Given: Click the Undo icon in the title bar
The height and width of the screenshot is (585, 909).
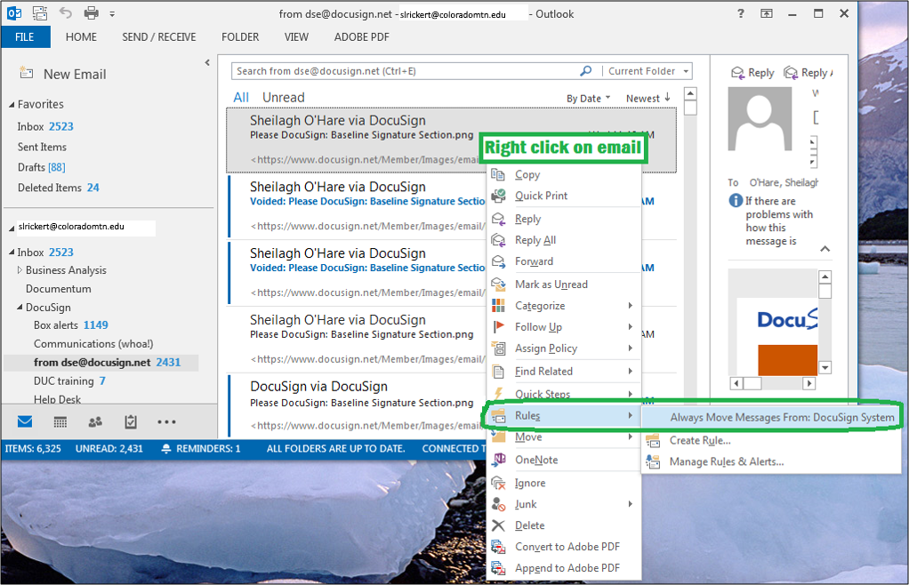Looking at the screenshot, I should (x=66, y=12).
